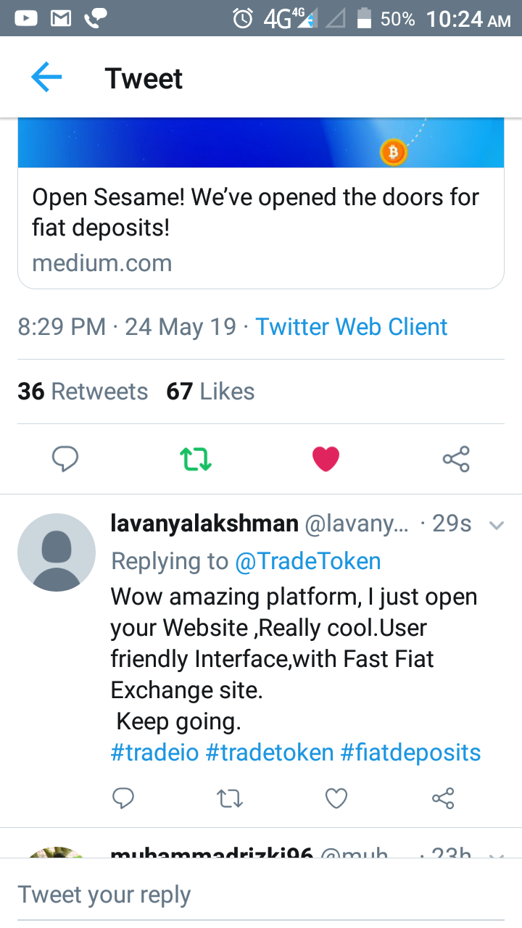Tap the #tradeio hashtag
Viewport: 522px width, 928px height.
click(154, 752)
